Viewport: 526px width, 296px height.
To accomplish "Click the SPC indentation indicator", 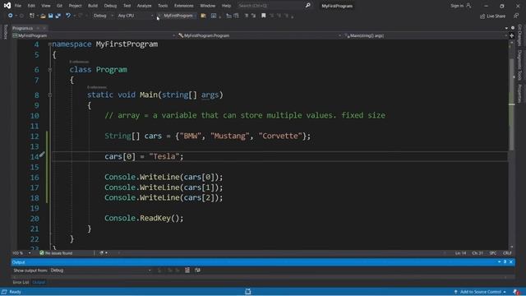I will (x=492, y=253).
